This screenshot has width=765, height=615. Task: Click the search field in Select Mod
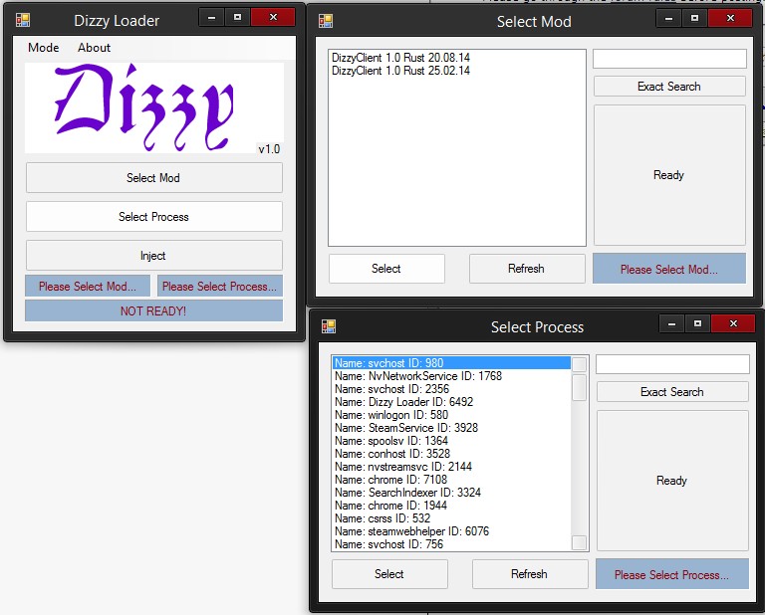[668, 60]
